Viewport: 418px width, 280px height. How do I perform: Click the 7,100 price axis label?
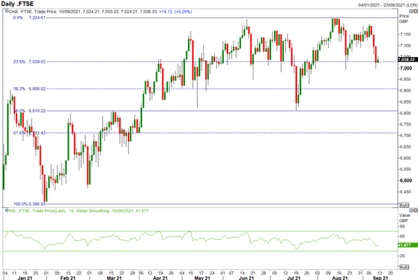tap(405, 46)
